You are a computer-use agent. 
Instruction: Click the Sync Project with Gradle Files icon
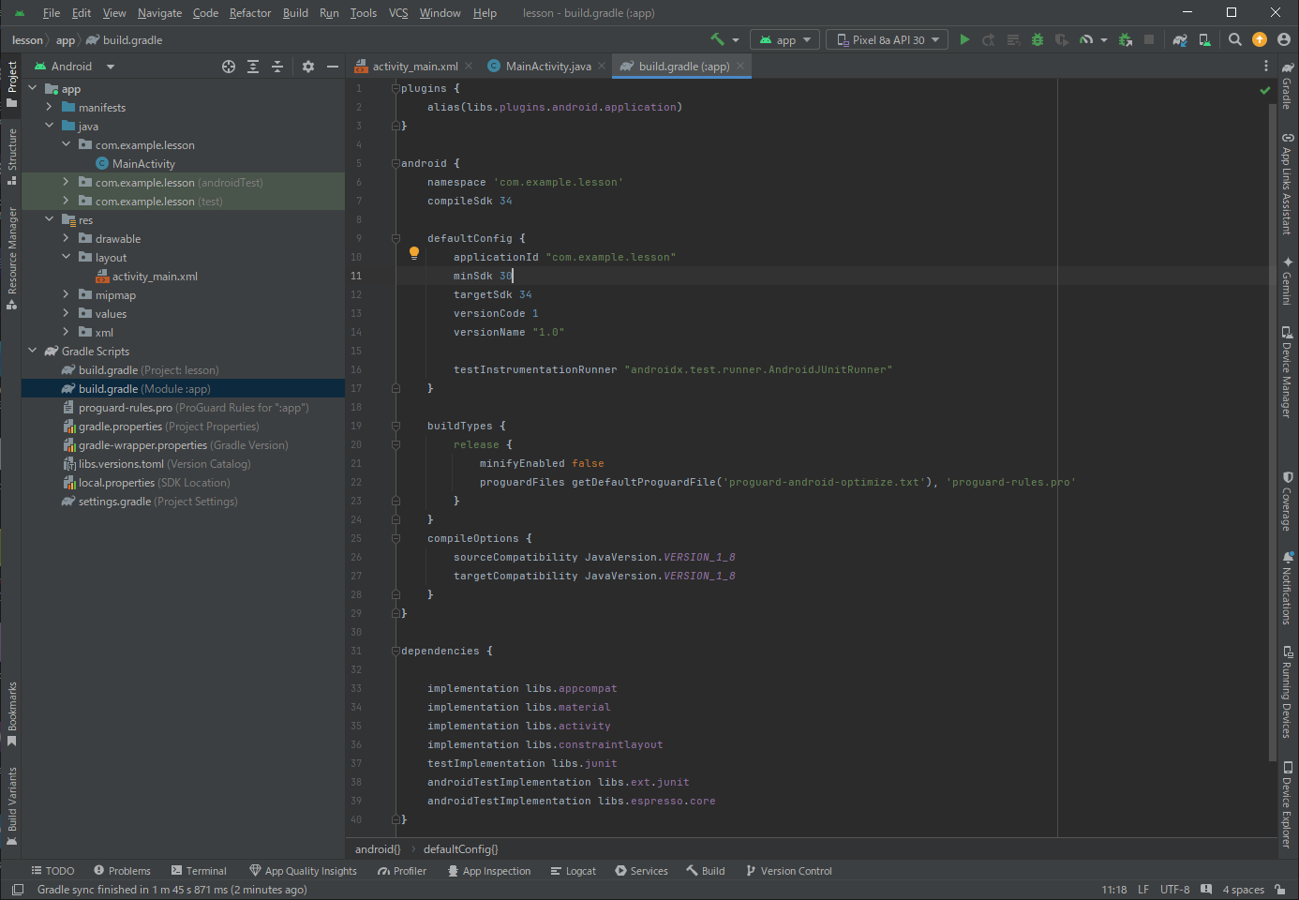pos(1180,39)
